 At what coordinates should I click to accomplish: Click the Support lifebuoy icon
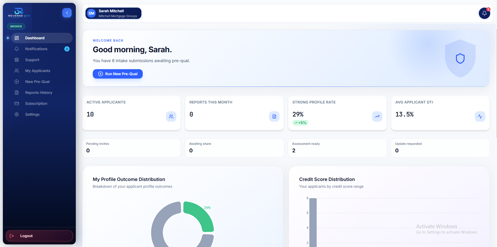17,60
